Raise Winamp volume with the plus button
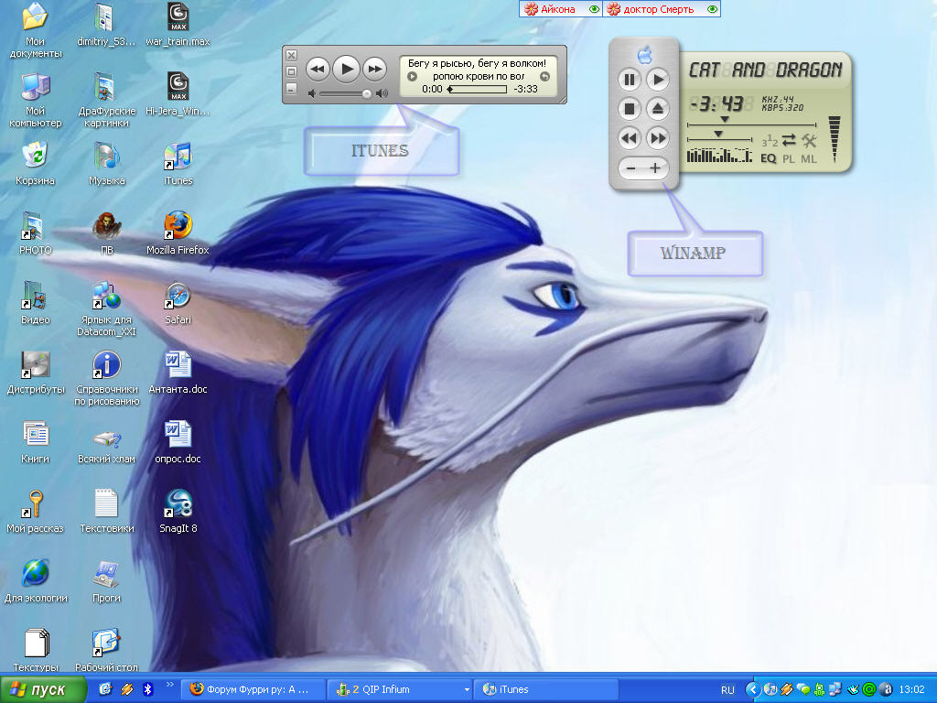 (x=655, y=168)
